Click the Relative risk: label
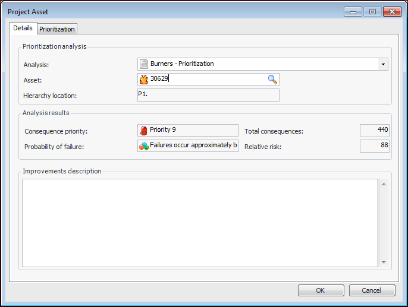 click(x=263, y=147)
